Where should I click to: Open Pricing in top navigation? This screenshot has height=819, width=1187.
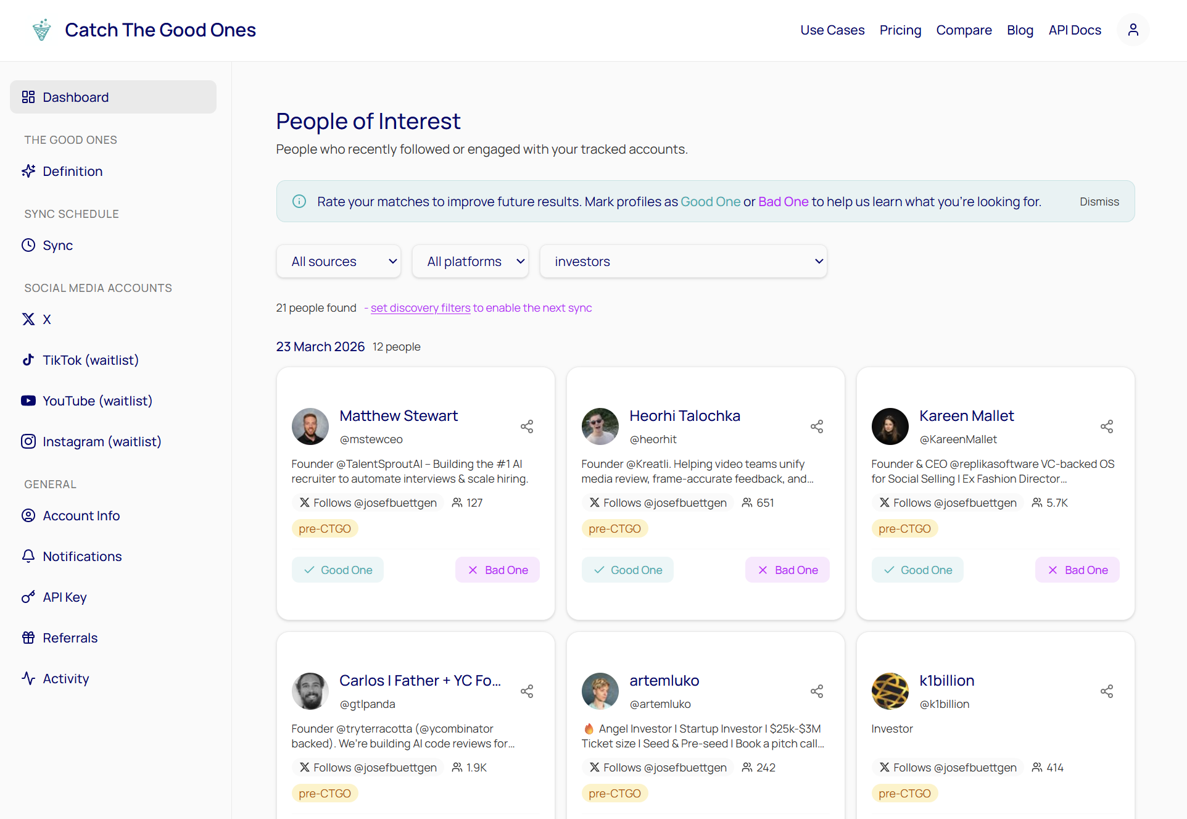(x=900, y=30)
